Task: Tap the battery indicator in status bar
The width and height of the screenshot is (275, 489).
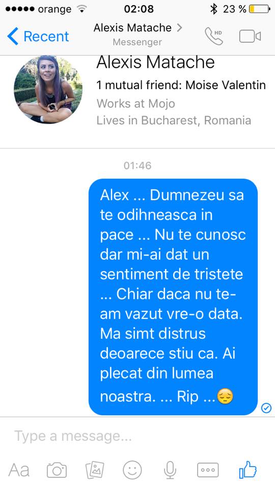Action: [x=259, y=9]
